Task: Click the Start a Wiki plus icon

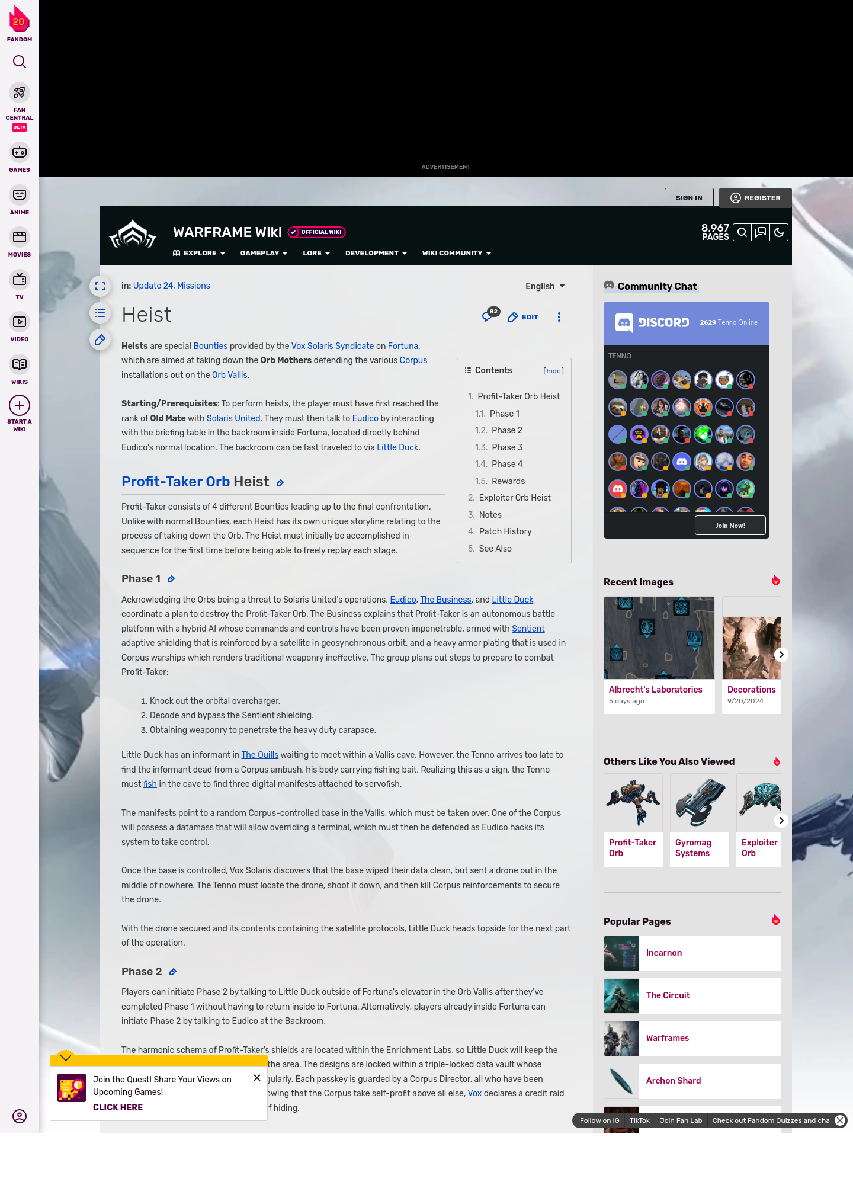Action: pos(20,405)
